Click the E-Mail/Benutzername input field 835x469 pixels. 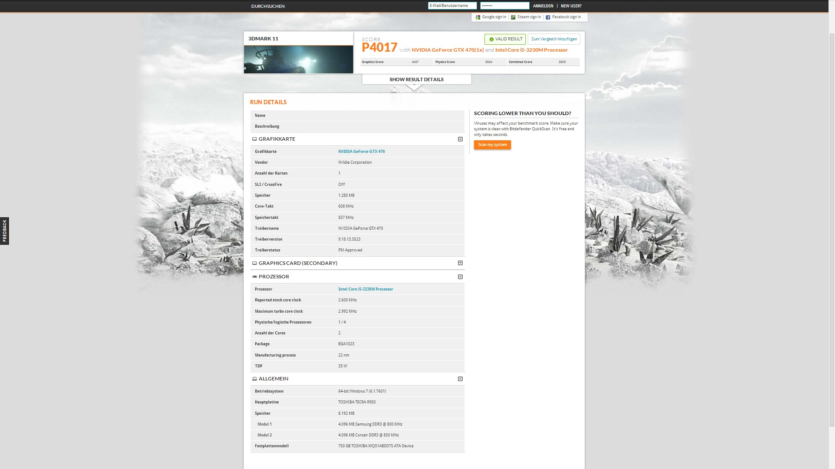point(452,6)
